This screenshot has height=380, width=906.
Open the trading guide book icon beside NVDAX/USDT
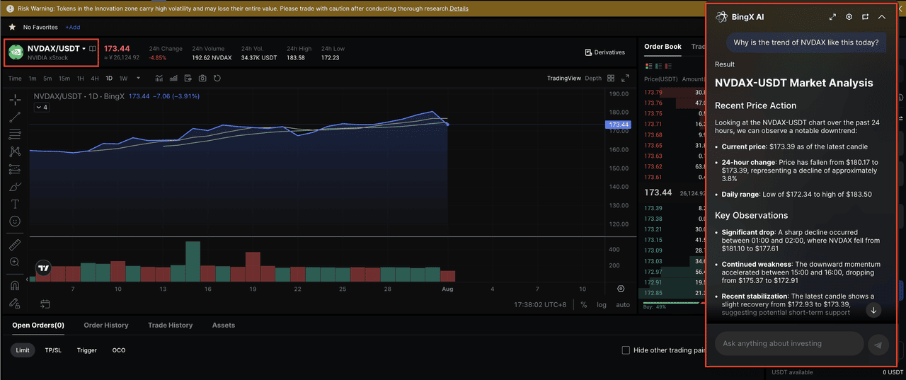93,49
